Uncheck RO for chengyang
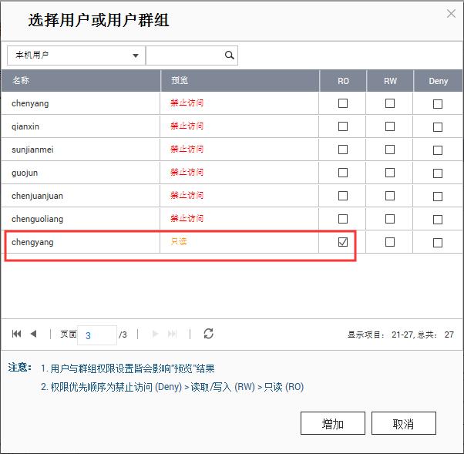This screenshot has width=464, height=454. click(343, 242)
